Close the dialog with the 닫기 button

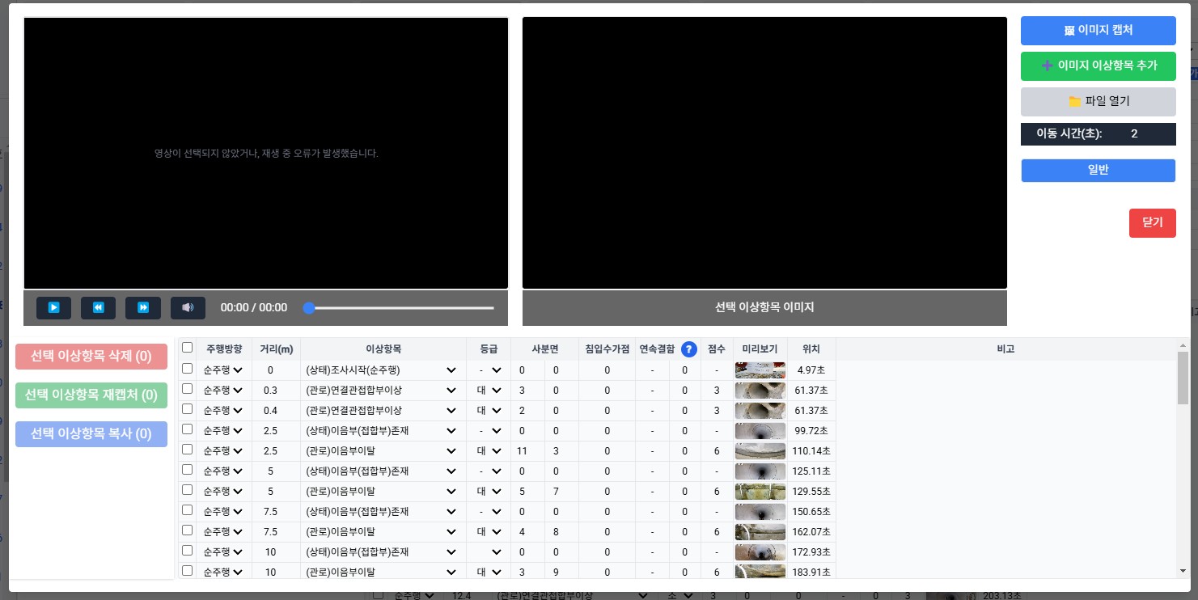1152,222
